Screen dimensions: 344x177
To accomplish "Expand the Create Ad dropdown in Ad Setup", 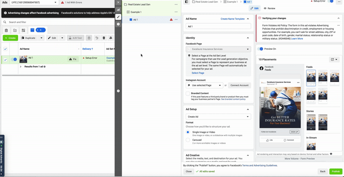I will pyautogui.click(x=218, y=117).
